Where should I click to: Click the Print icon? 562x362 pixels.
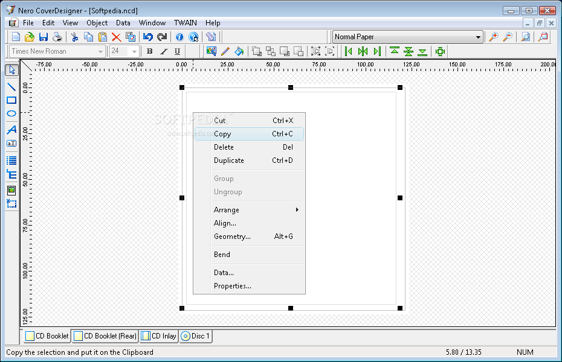click(x=57, y=37)
